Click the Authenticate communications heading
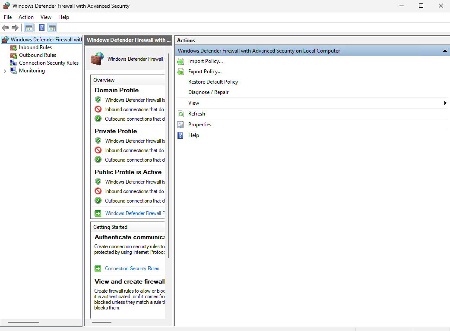Image resolution: width=450 pixels, height=331 pixels. pyautogui.click(x=130, y=237)
